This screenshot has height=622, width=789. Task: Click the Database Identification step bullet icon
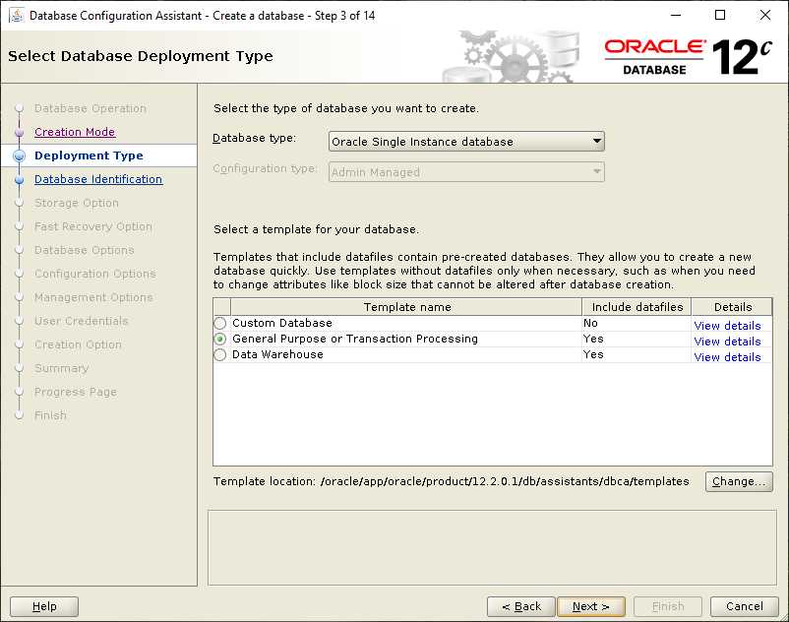(x=19, y=180)
